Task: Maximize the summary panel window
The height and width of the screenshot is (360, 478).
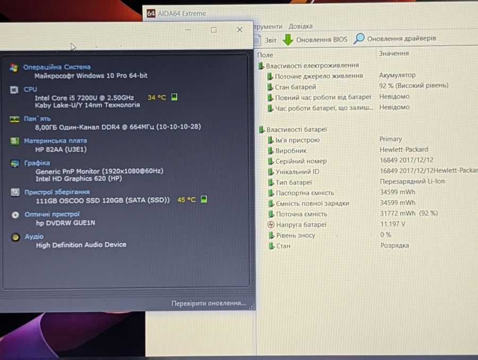Action: pyautogui.click(x=214, y=30)
